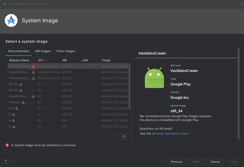
Task: Select the R release row
Action: pyautogui.click(x=68, y=120)
